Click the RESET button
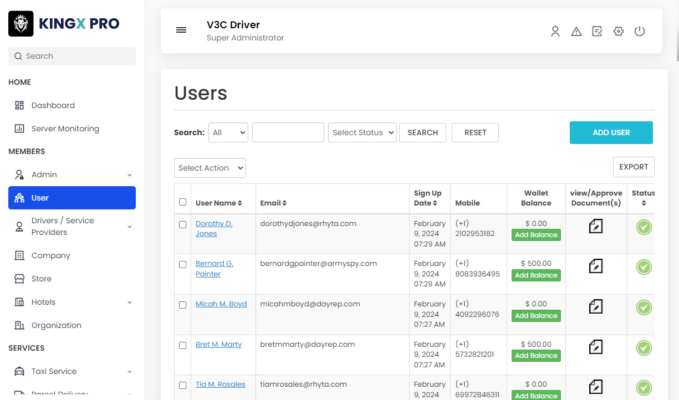 [x=475, y=132]
